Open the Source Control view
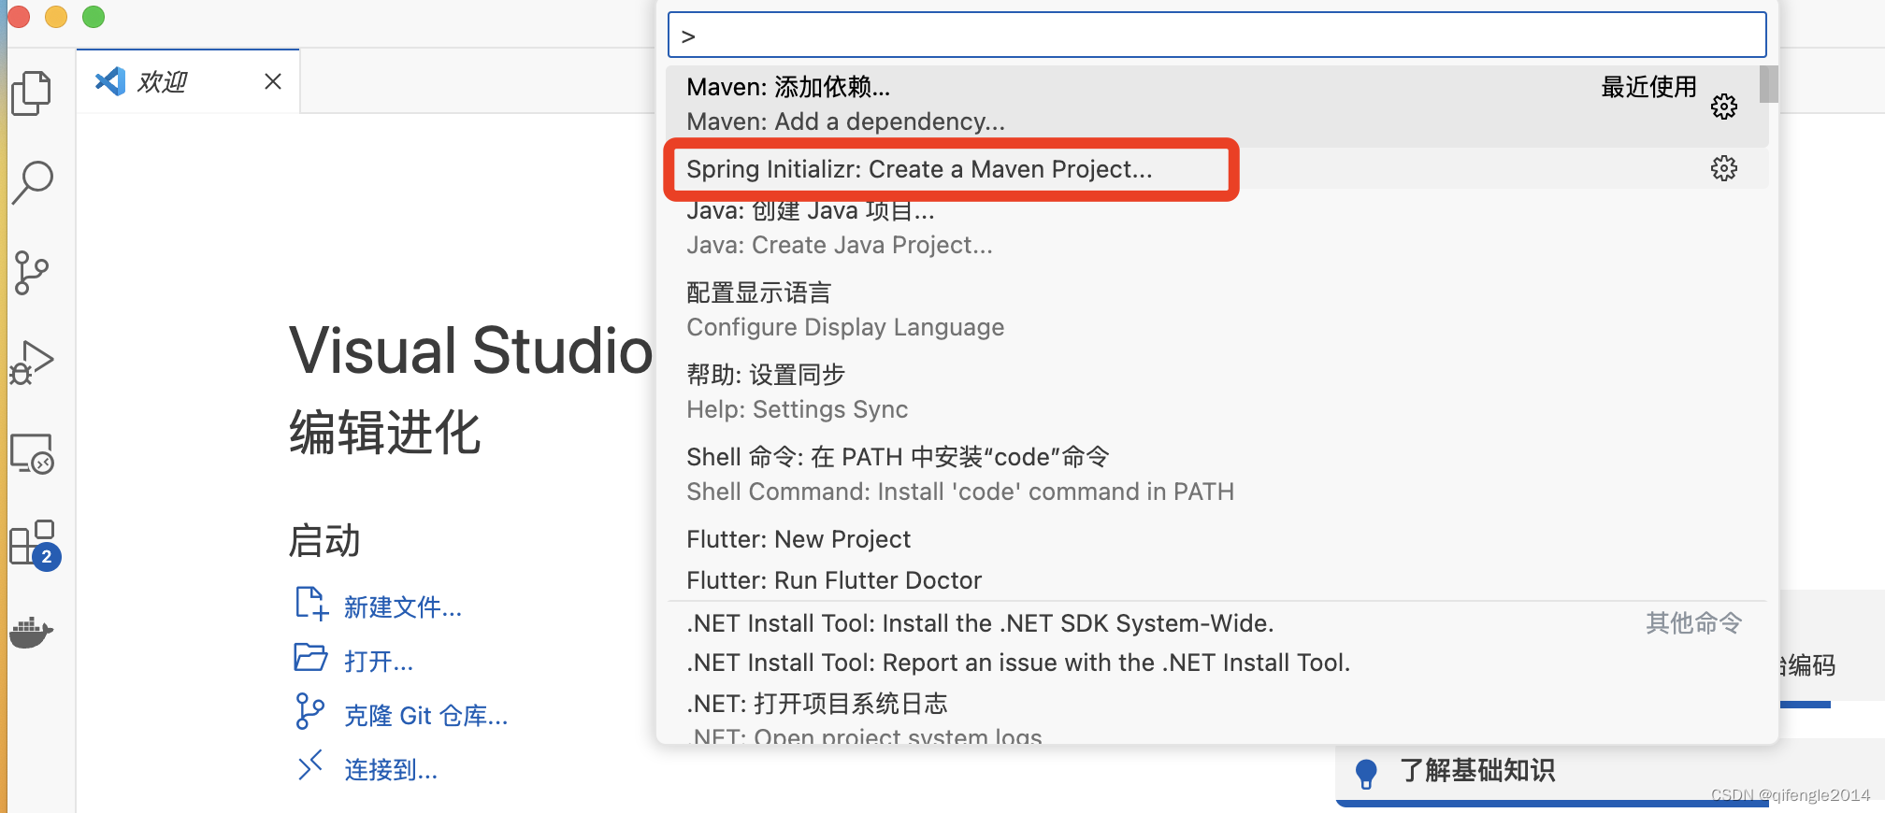This screenshot has height=813, width=1885. coord(32,273)
